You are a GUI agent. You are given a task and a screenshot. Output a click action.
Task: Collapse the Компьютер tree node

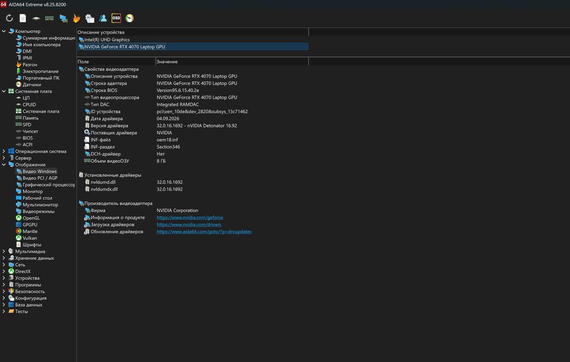3,31
